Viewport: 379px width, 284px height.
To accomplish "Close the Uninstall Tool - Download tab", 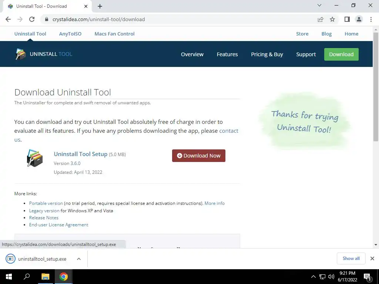I will click(86, 6).
